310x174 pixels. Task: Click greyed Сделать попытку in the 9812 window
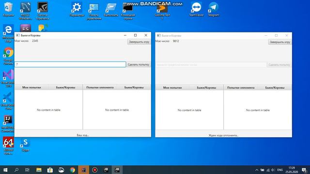279,65
